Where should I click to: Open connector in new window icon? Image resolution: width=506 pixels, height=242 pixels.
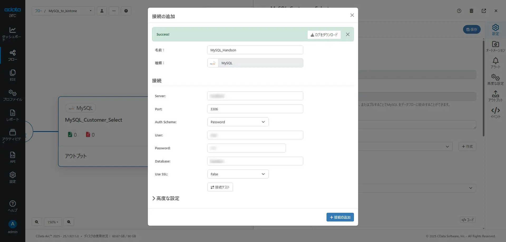(484, 11)
